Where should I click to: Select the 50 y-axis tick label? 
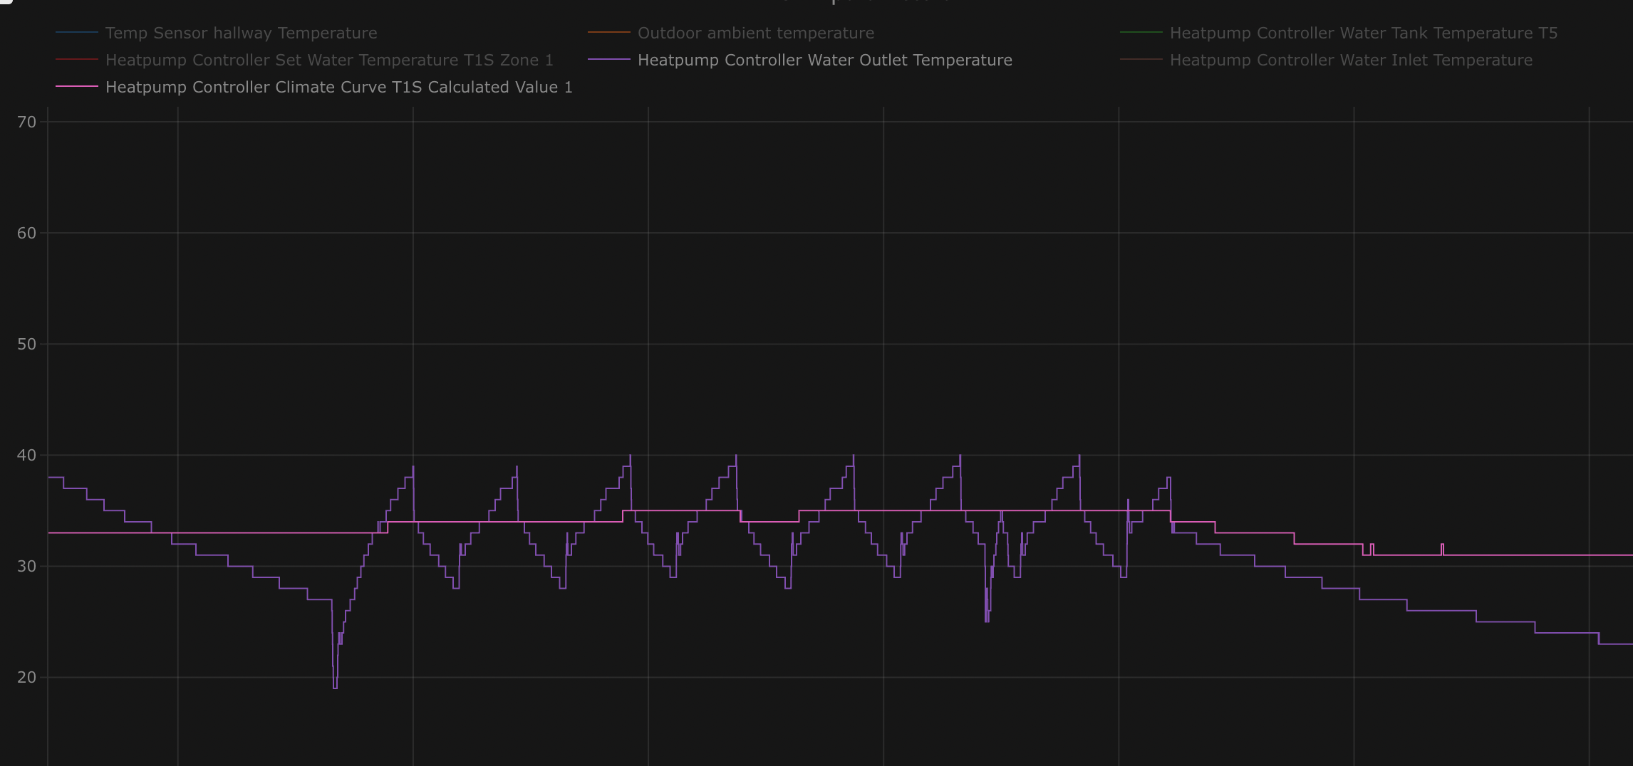click(x=27, y=345)
